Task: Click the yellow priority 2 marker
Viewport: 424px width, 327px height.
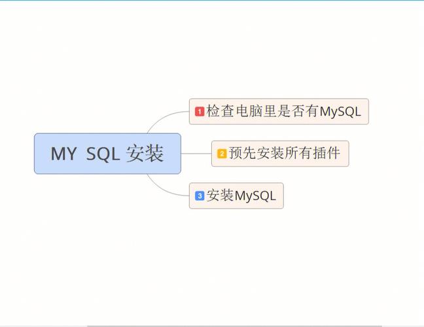Action: [222, 154]
